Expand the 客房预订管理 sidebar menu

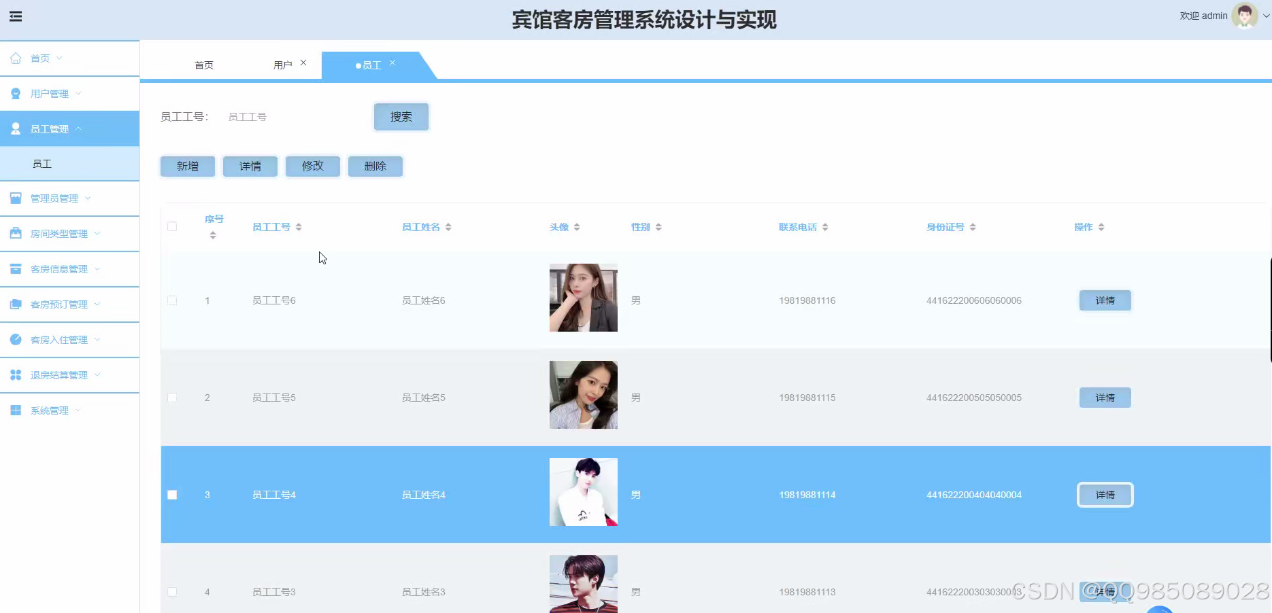click(61, 304)
